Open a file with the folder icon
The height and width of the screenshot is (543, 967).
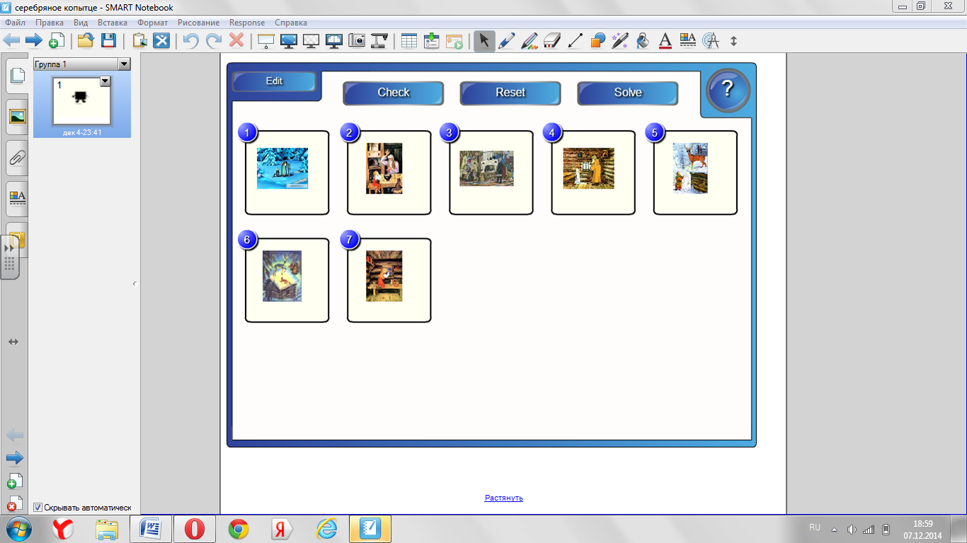pos(86,40)
